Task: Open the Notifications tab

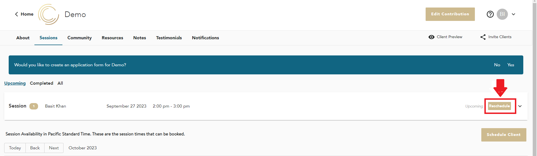Action: pyautogui.click(x=205, y=38)
